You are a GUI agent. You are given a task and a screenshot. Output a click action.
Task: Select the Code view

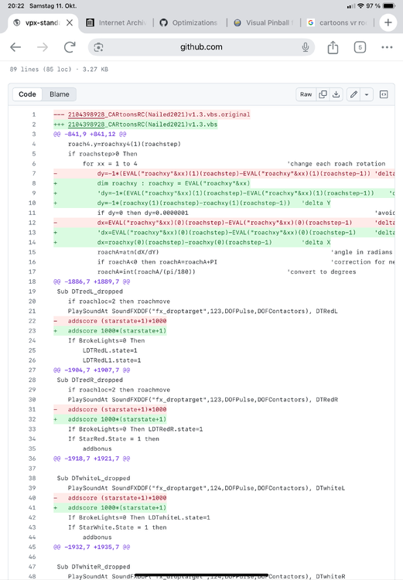[x=27, y=94]
